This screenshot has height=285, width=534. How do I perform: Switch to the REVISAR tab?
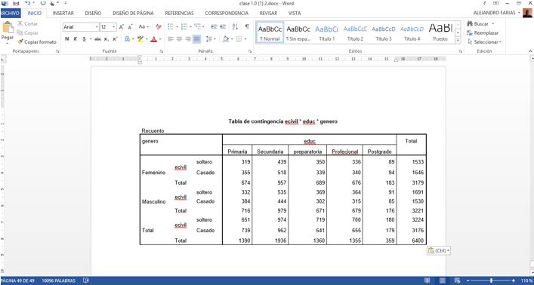(268, 14)
